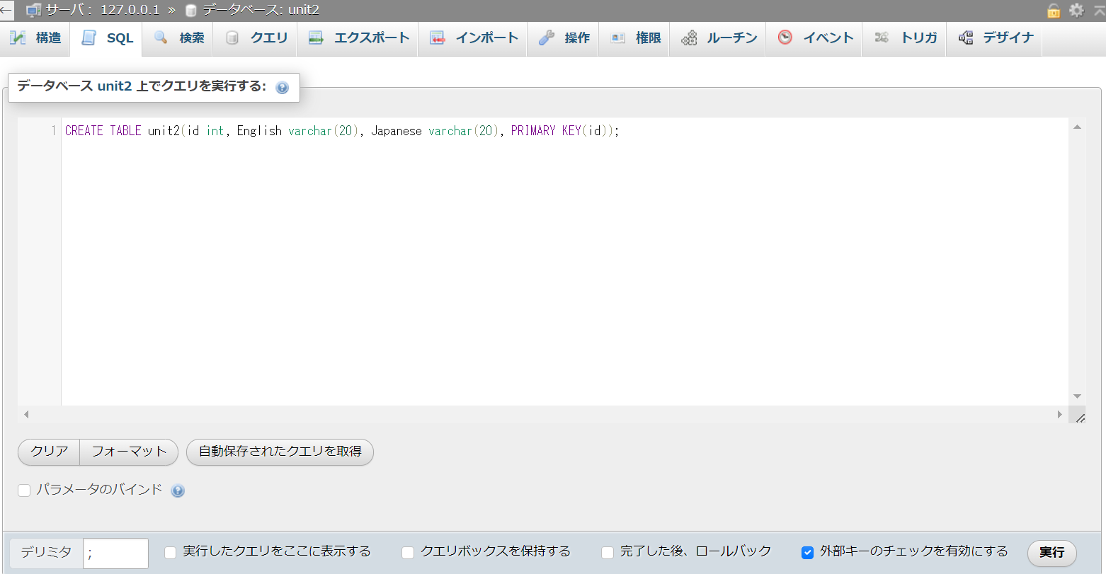The width and height of the screenshot is (1106, 574).
Task: Click the server icon in breadcrumb
Action: click(x=33, y=11)
